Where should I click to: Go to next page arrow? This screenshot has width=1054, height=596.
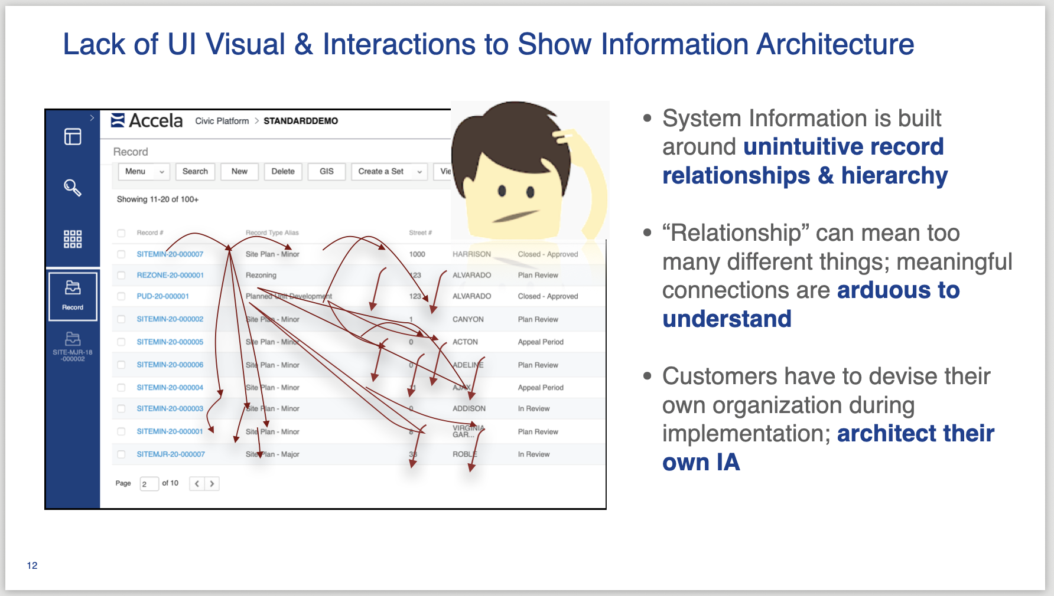212,484
